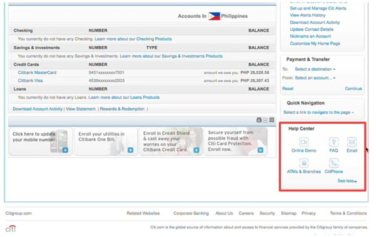
Task: Open Corporate Banking footer link
Action: coord(191,213)
